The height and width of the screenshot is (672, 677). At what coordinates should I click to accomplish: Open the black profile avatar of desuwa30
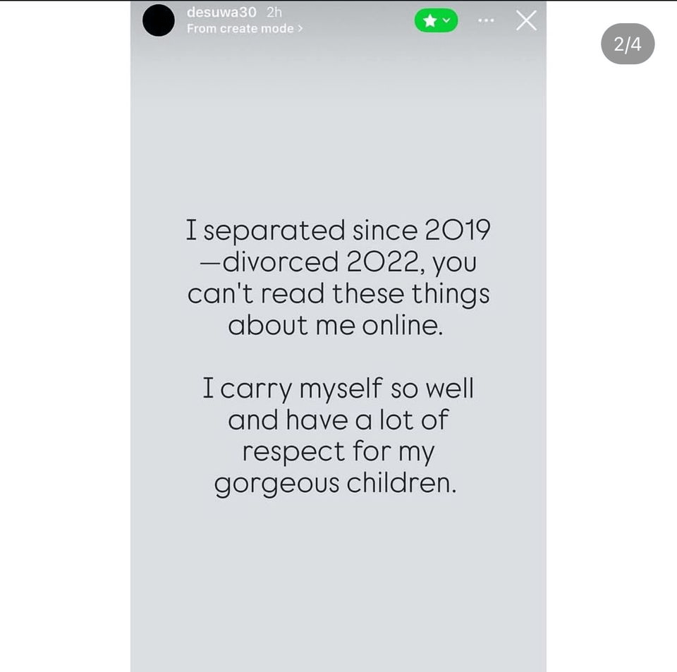[x=159, y=20]
